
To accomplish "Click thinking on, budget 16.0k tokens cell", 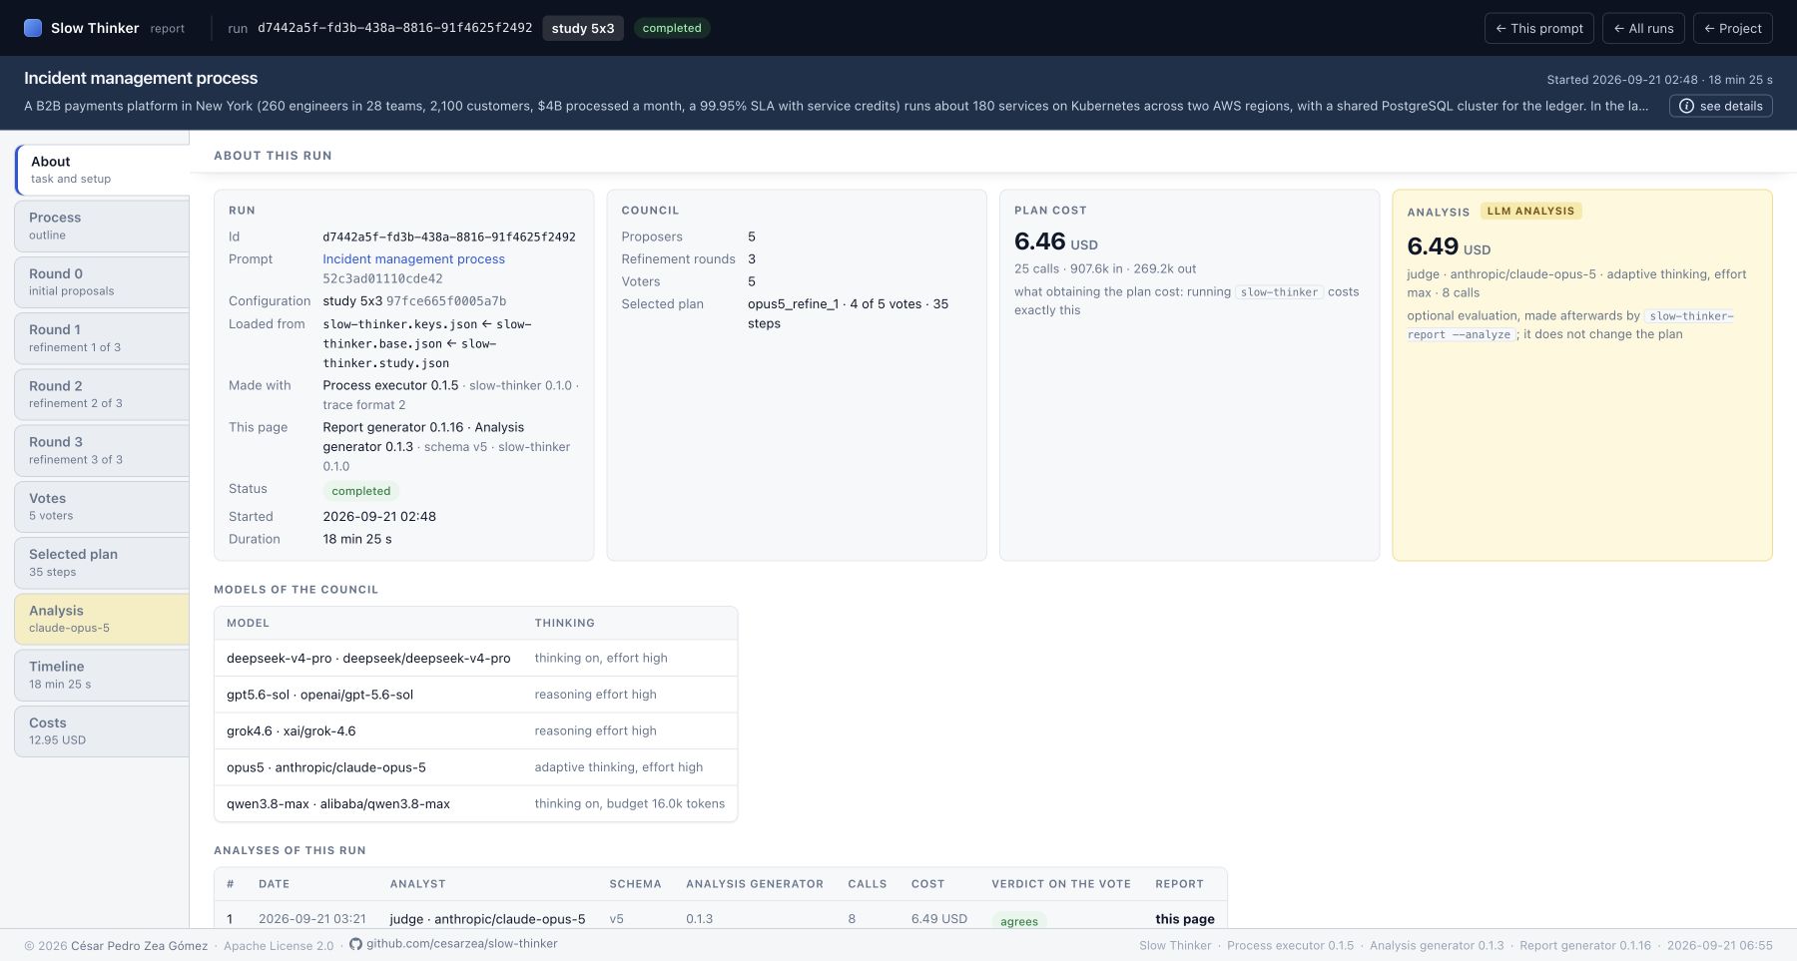I will pyautogui.click(x=630, y=803).
